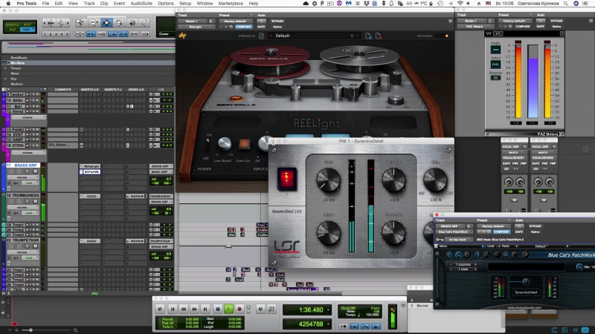Select the Zoomer tool in toolbar
The height and width of the screenshot is (334, 595).
(x=80, y=23)
